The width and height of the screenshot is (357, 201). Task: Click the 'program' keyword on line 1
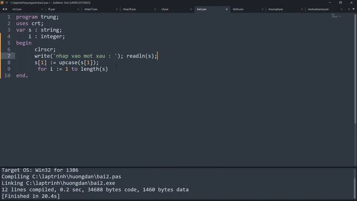click(27, 17)
